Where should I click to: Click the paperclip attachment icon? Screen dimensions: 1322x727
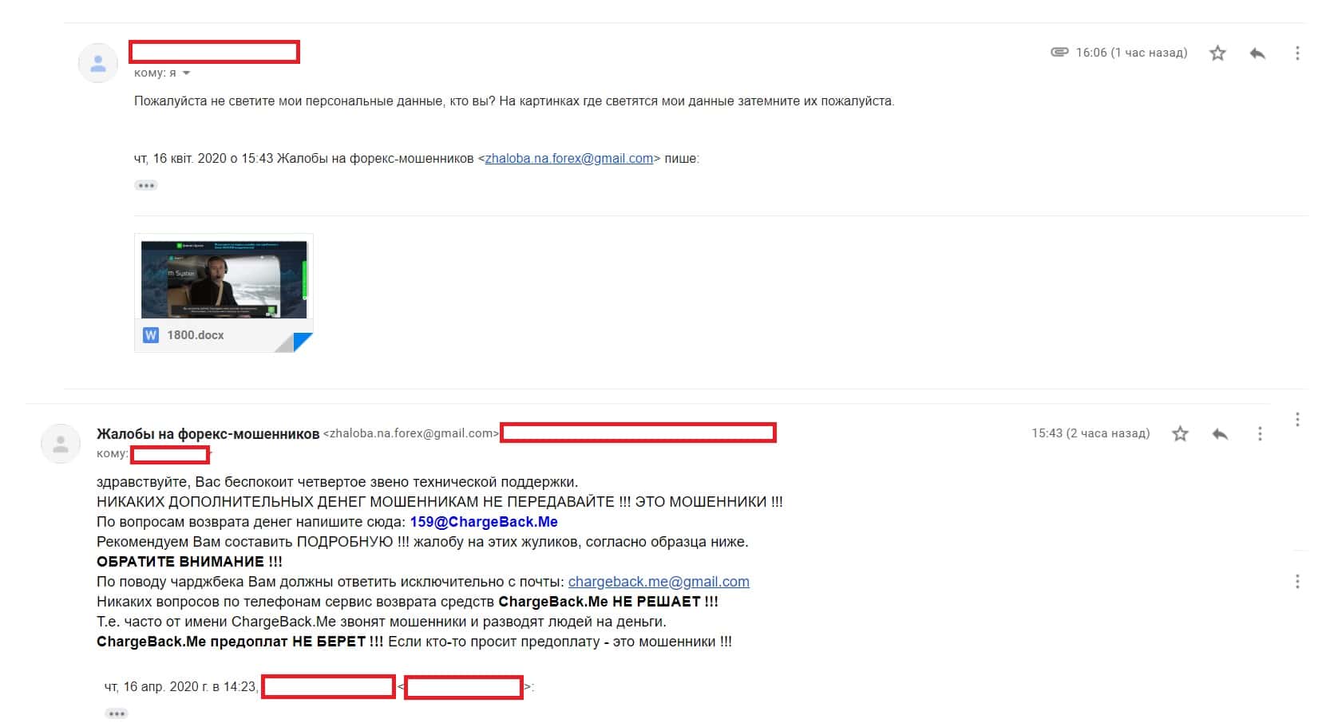coord(1059,52)
